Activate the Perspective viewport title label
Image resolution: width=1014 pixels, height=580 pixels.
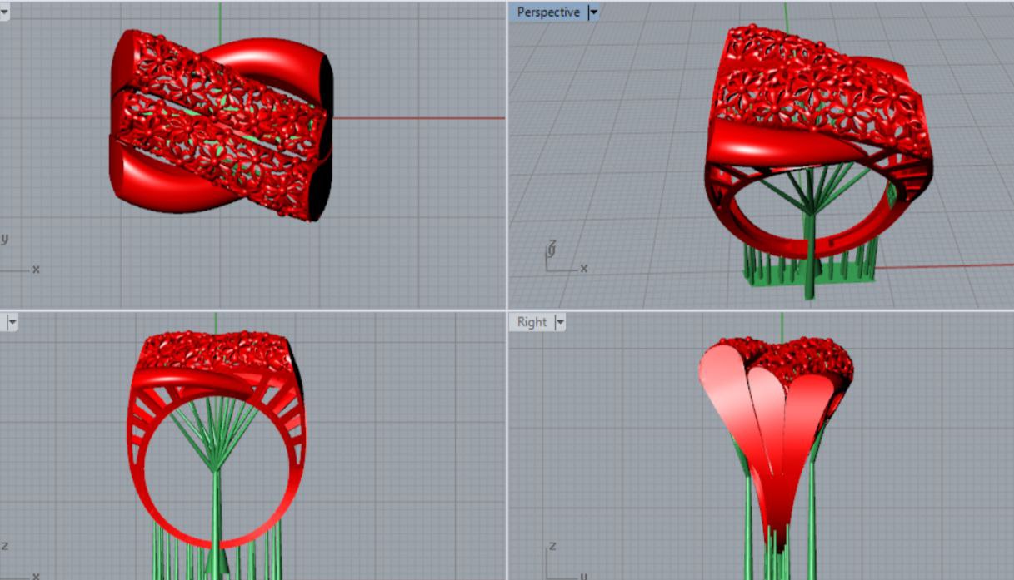coord(547,12)
